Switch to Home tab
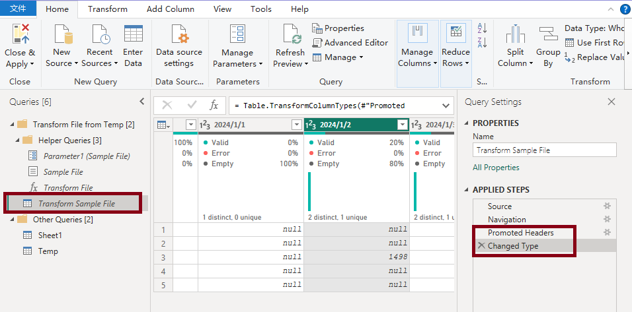The image size is (632, 312). tap(58, 9)
